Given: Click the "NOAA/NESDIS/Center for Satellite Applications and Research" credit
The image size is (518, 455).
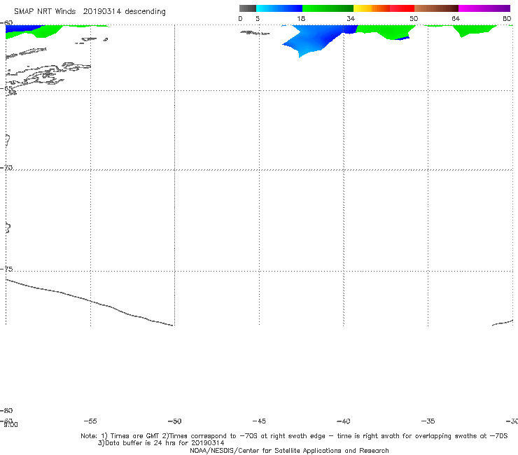Looking at the screenshot, I should [x=289, y=451].
